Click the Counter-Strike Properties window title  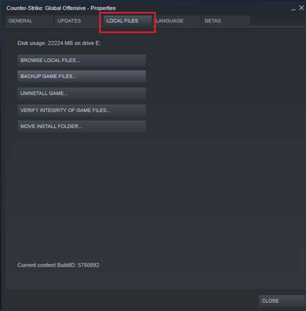61,8
